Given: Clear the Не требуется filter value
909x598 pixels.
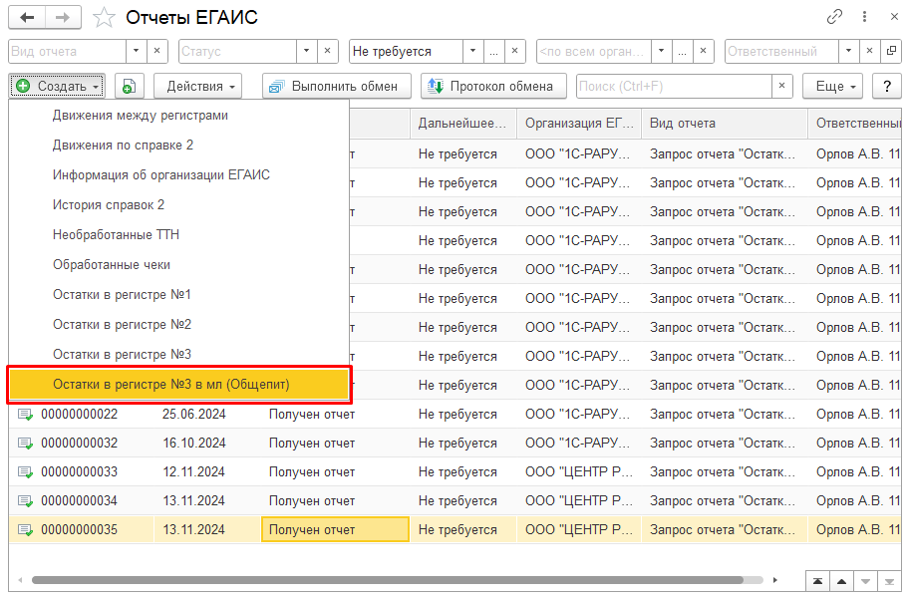Looking at the screenshot, I should (x=515, y=51).
